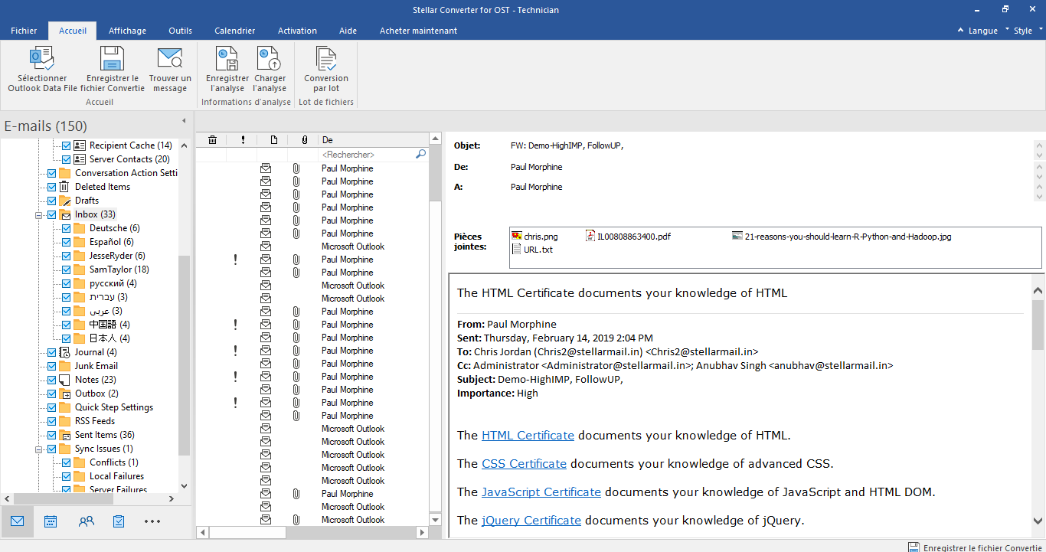Uncheck Deleted Items folder checkbox
Viewport: 1046px width, 552px height.
point(51,187)
